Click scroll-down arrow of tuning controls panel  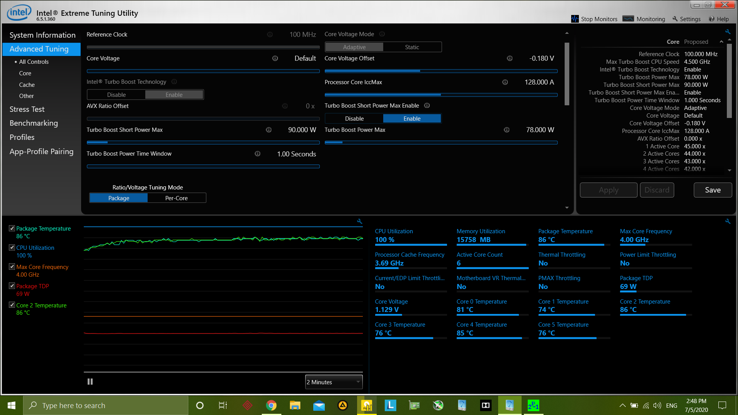click(567, 208)
